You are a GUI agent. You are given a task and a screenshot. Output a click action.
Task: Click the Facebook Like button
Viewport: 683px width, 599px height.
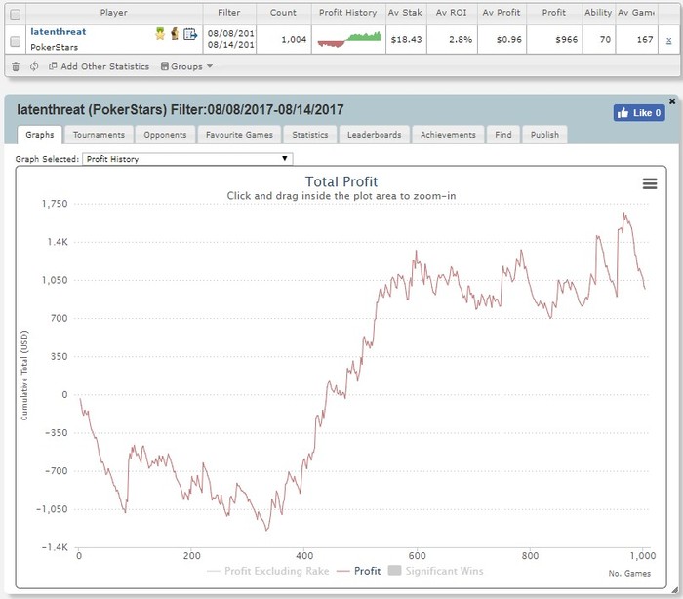click(639, 113)
